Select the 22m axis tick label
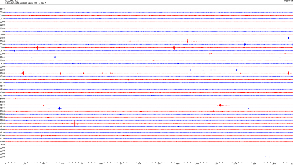 coord(216,164)
